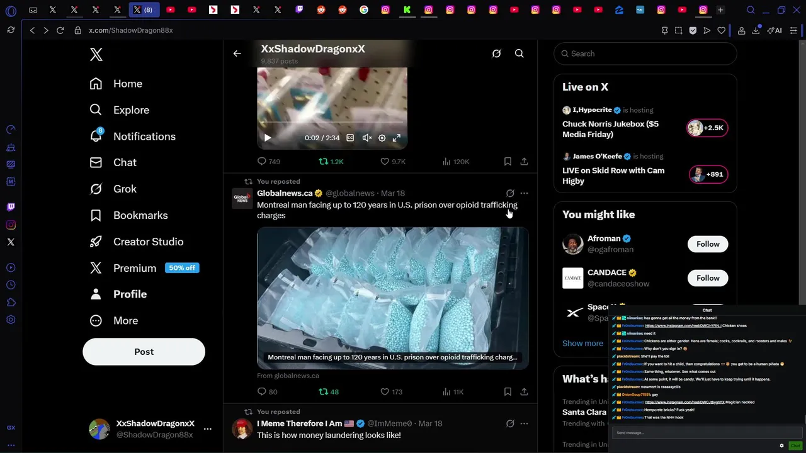Viewport: 806px width, 453px height.
Task: Follow CANDACE
Action: 708,278
